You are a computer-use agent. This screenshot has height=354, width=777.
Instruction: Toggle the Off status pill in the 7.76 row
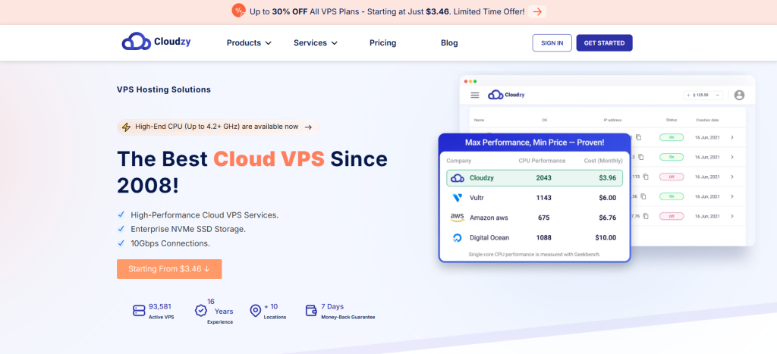tap(672, 216)
